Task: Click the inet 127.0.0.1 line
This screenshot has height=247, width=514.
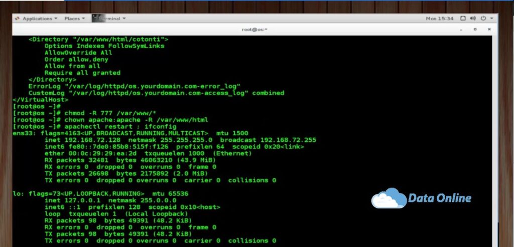Action: point(110,200)
